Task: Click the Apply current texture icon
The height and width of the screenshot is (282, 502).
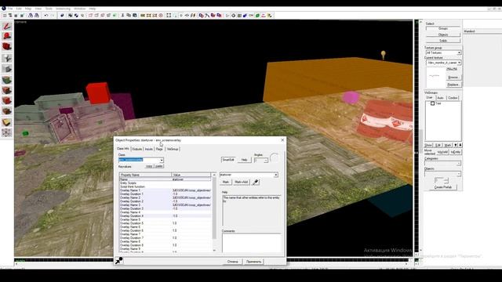Action: click(x=7, y=90)
